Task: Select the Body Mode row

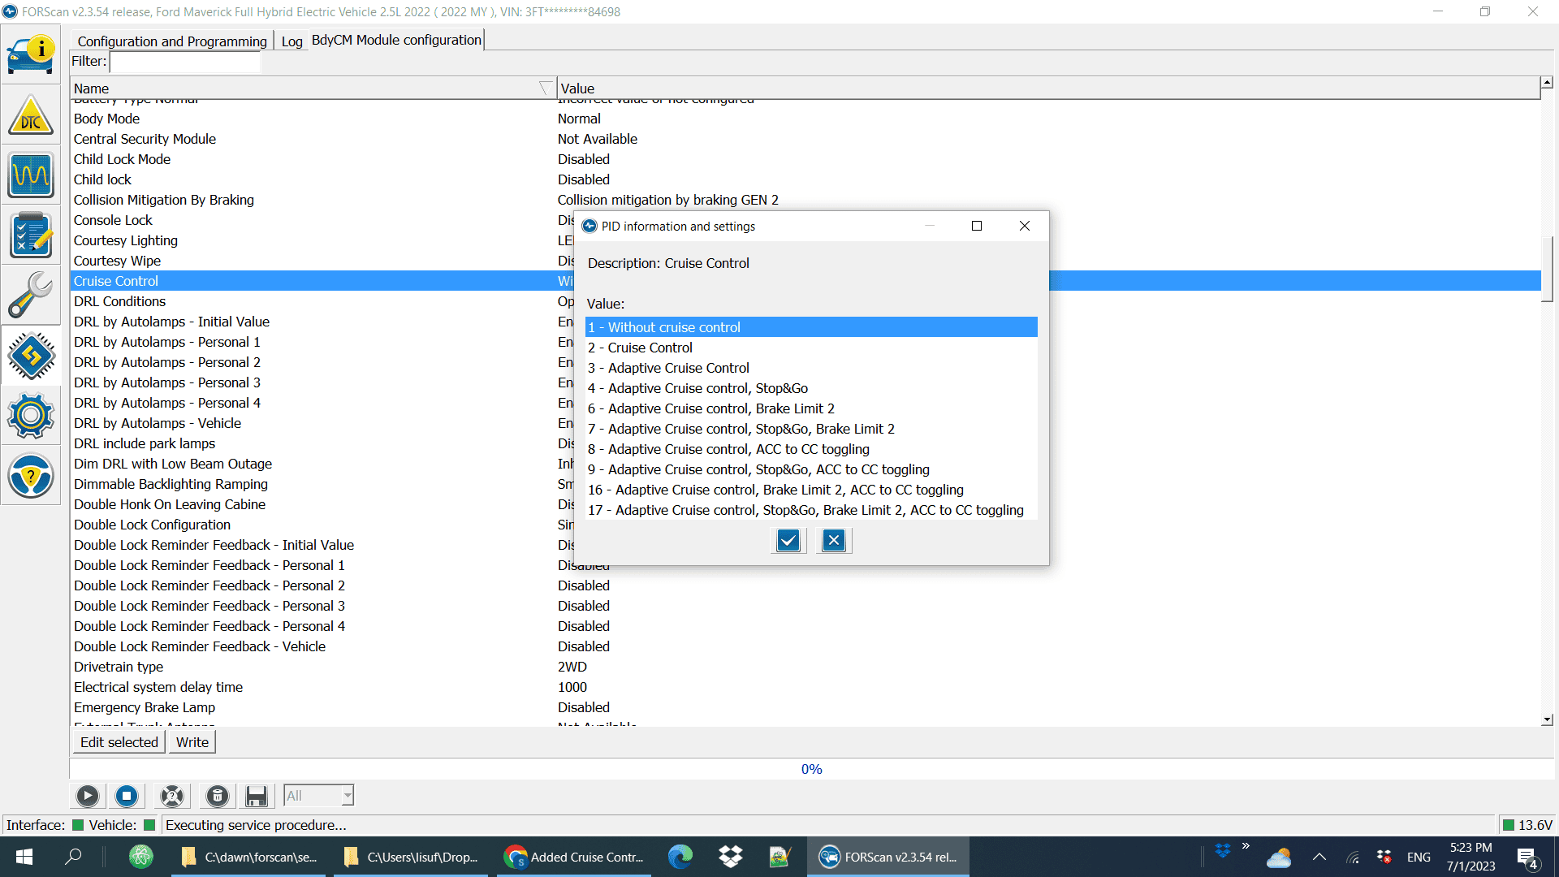Action: pyautogui.click(x=805, y=119)
